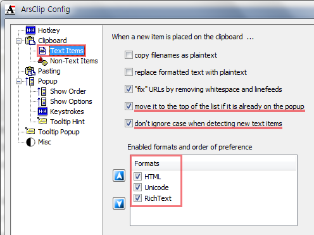
Task: Open the Show Options page
Action: [71, 101]
